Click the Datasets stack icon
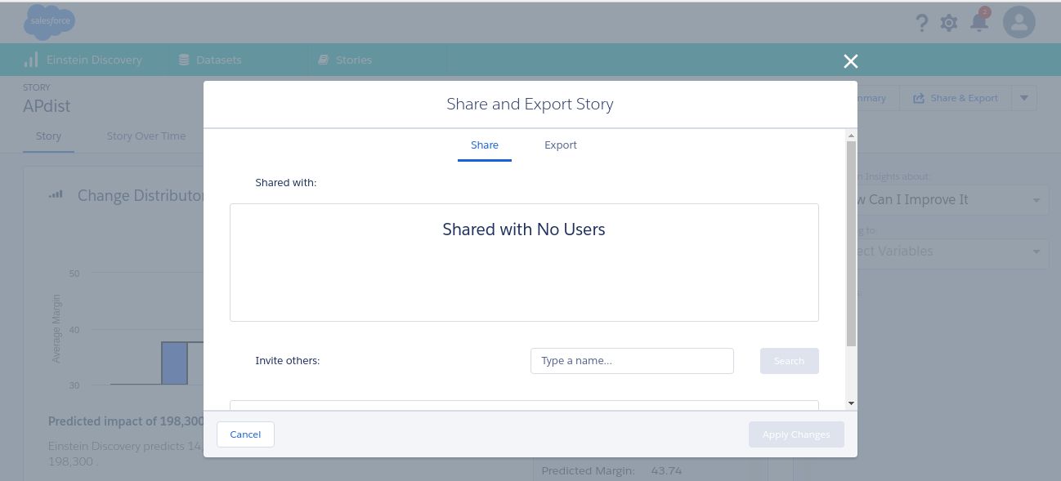 tap(183, 60)
